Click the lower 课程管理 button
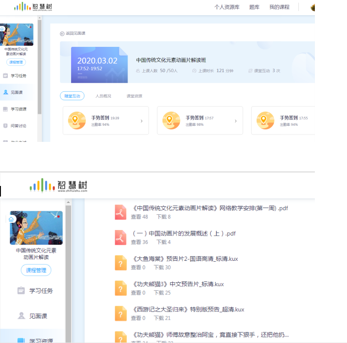This screenshot has width=347, height=343. pos(36,270)
